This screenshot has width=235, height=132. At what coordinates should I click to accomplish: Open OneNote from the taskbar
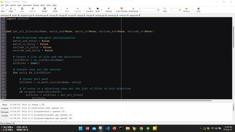pos(87,128)
